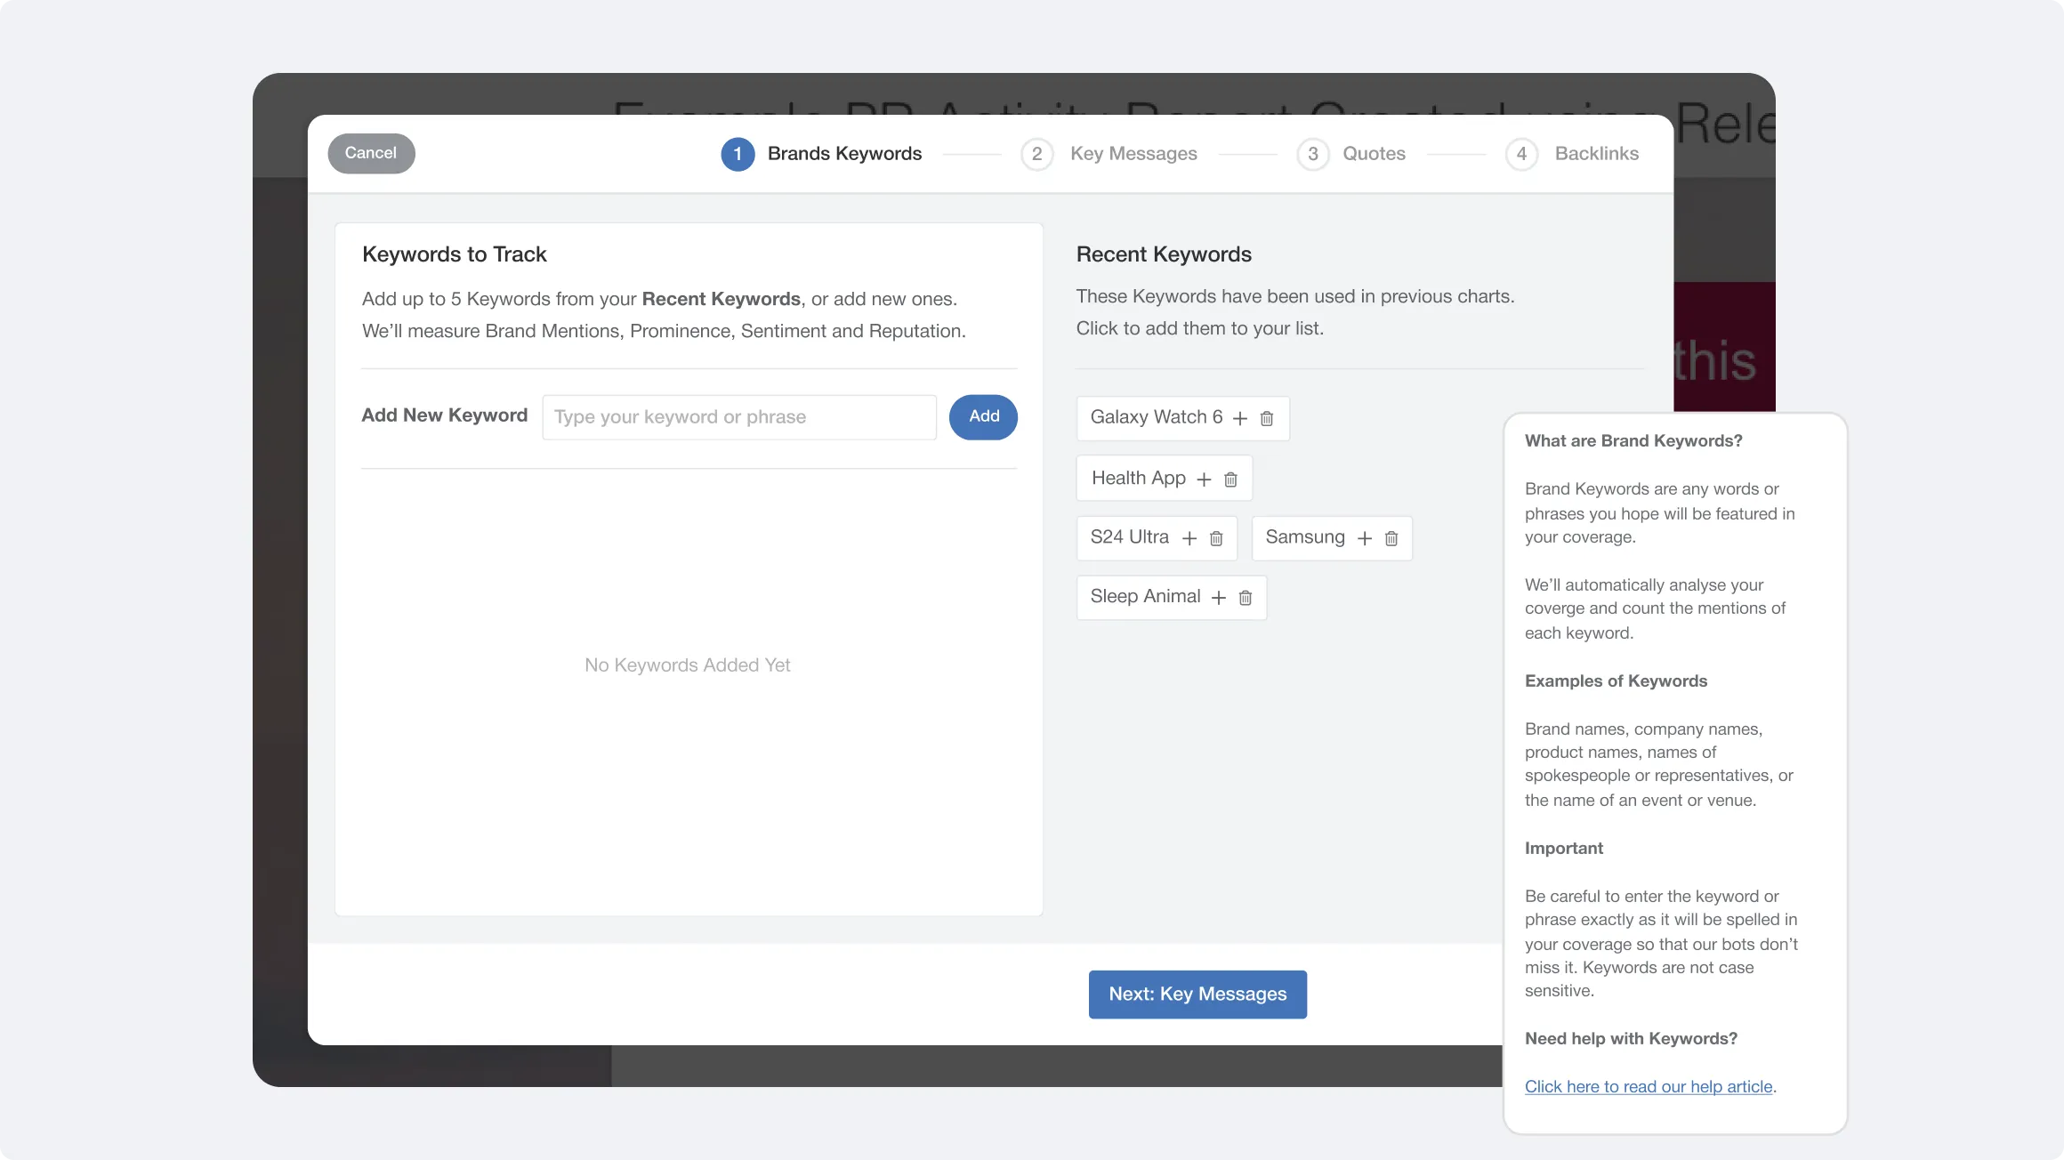Click the Samsung recent keyword chip
This screenshot has width=2064, height=1160.
[1305, 537]
